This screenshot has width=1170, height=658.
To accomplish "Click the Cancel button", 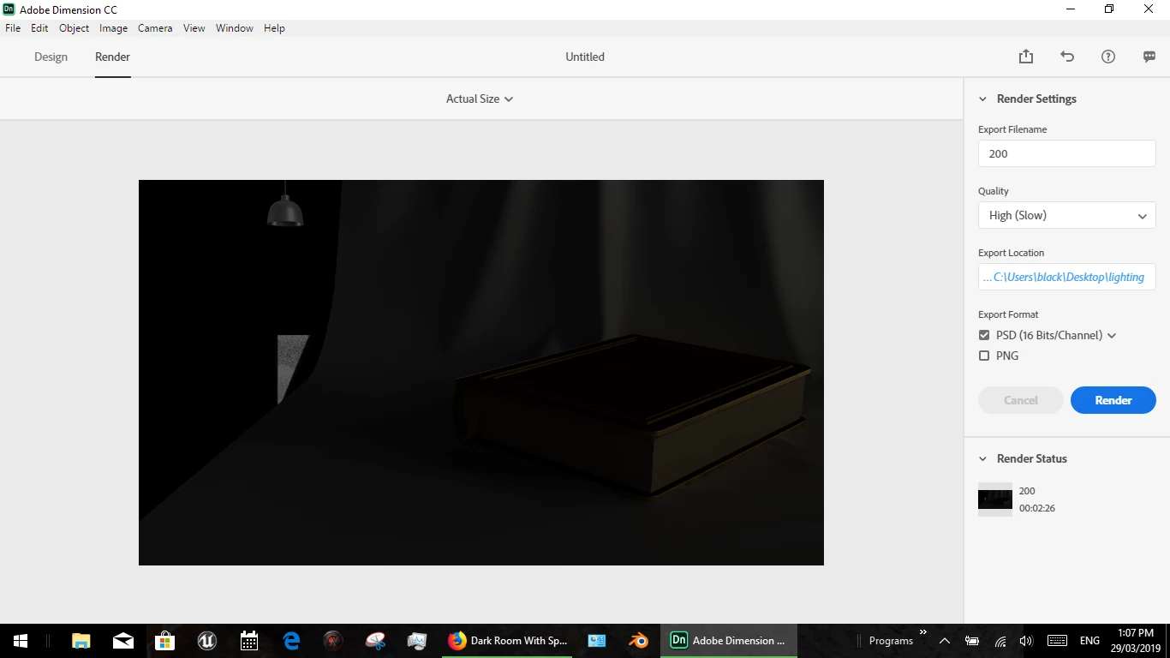I will pyautogui.click(x=1021, y=400).
